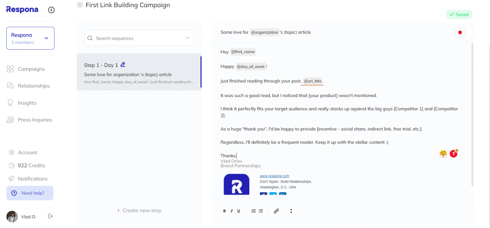This screenshot has width=490, height=228.
Task: Open campaign settings gear icon
Action: point(80,5)
